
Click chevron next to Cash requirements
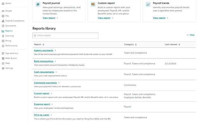tap(56, 72)
